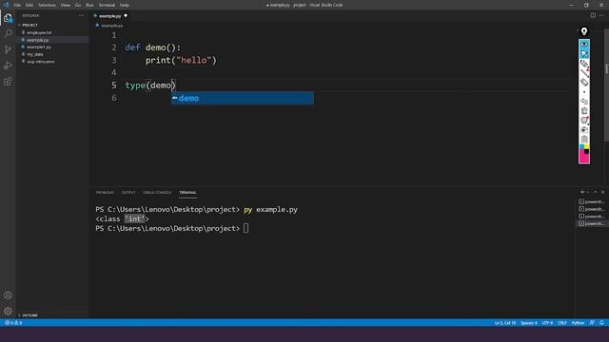Viewport: 609px width, 342px height.
Task: Pick the cyan color swatch in annotation toolbar
Action: (581, 147)
